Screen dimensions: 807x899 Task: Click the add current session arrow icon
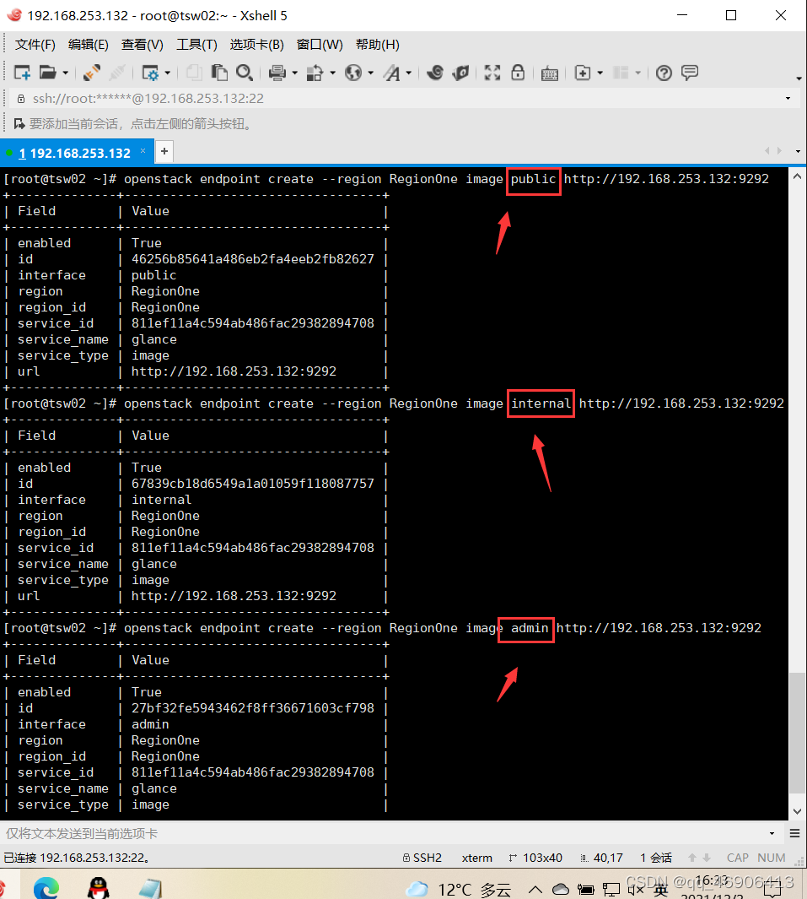19,124
